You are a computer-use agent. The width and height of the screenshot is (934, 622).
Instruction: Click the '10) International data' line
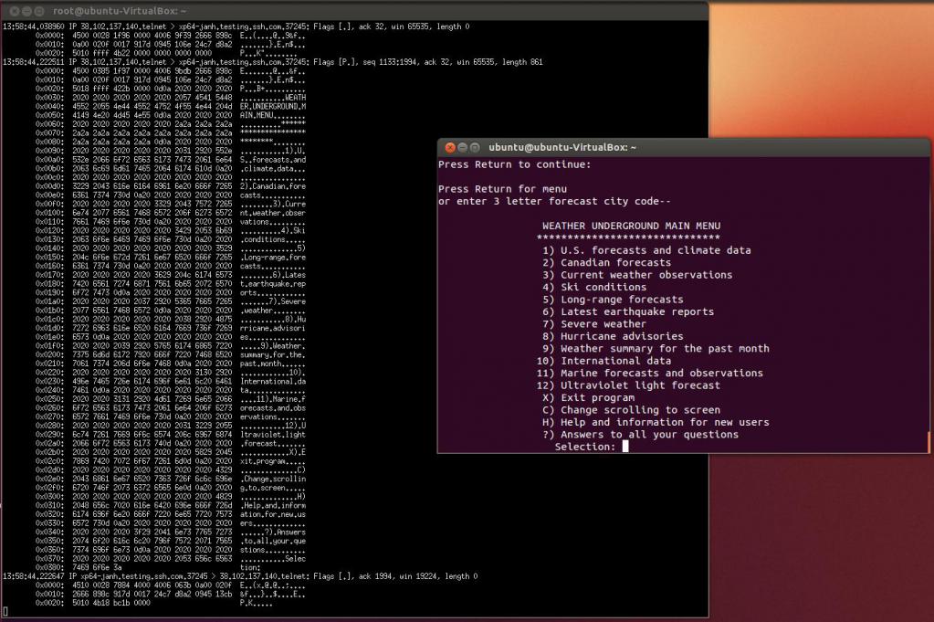point(604,361)
